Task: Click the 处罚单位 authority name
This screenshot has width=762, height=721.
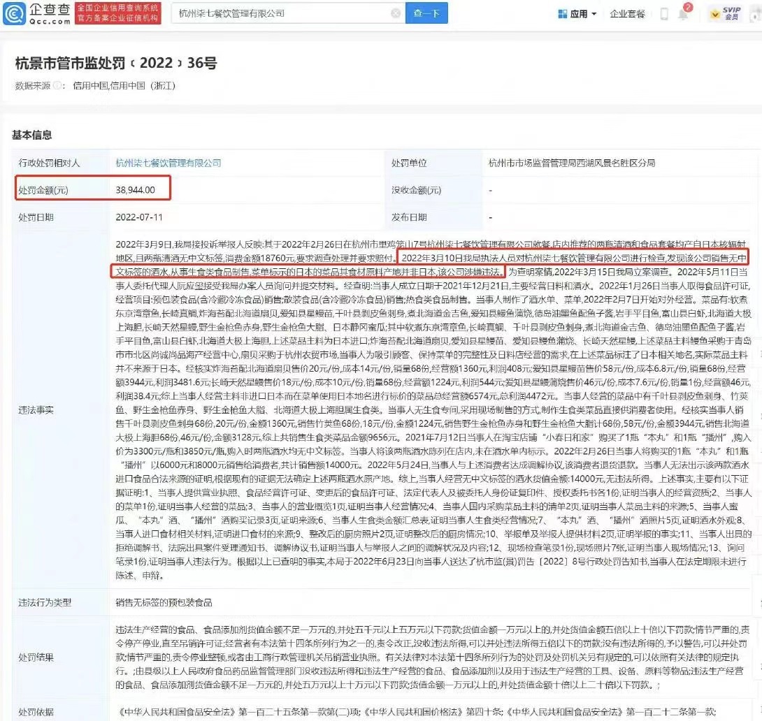Action: [572, 163]
